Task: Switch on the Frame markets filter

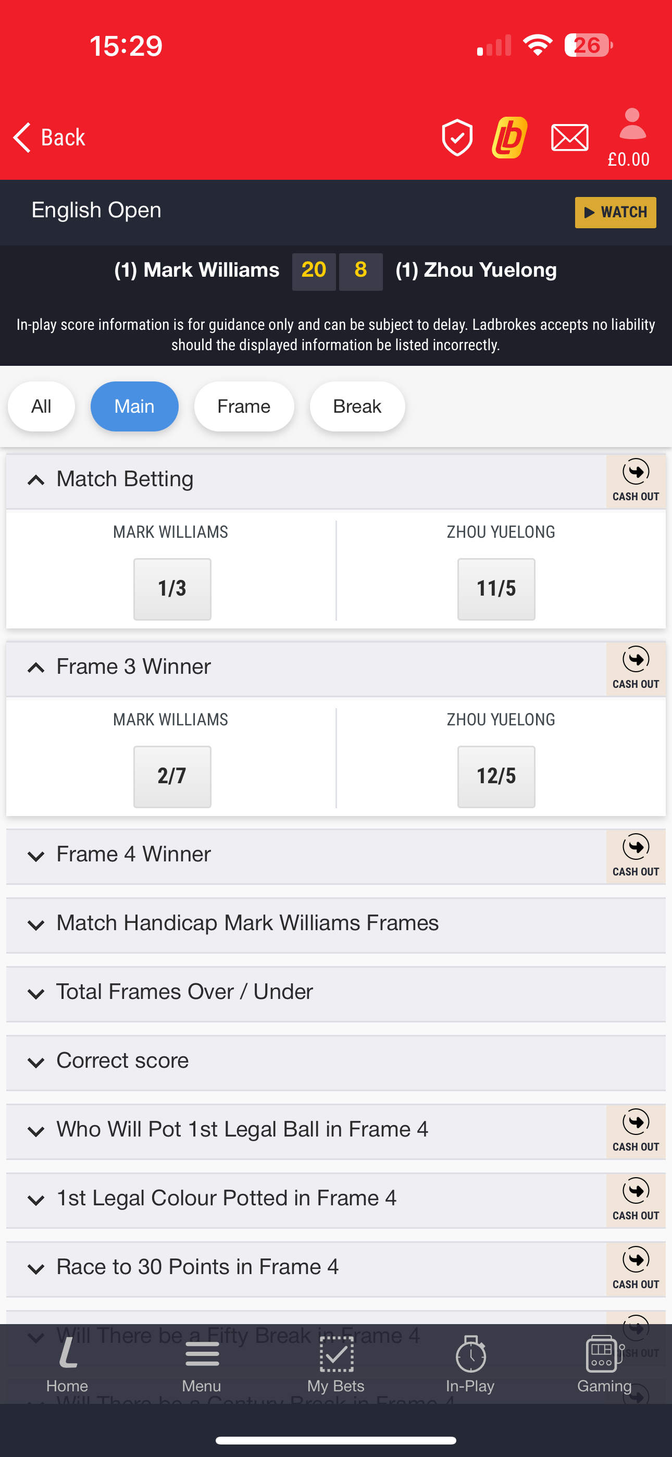Action: coord(244,406)
